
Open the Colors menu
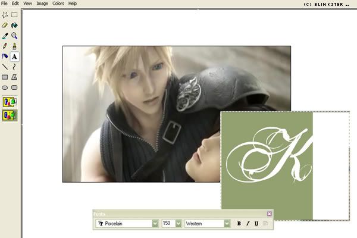coord(58,4)
